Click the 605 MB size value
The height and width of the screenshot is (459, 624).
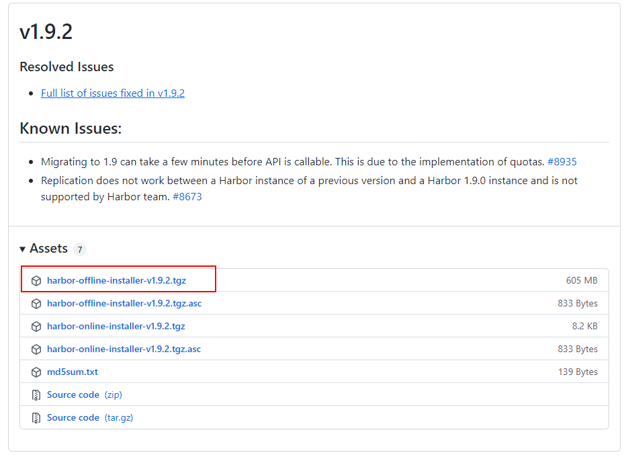(x=582, y=281)
